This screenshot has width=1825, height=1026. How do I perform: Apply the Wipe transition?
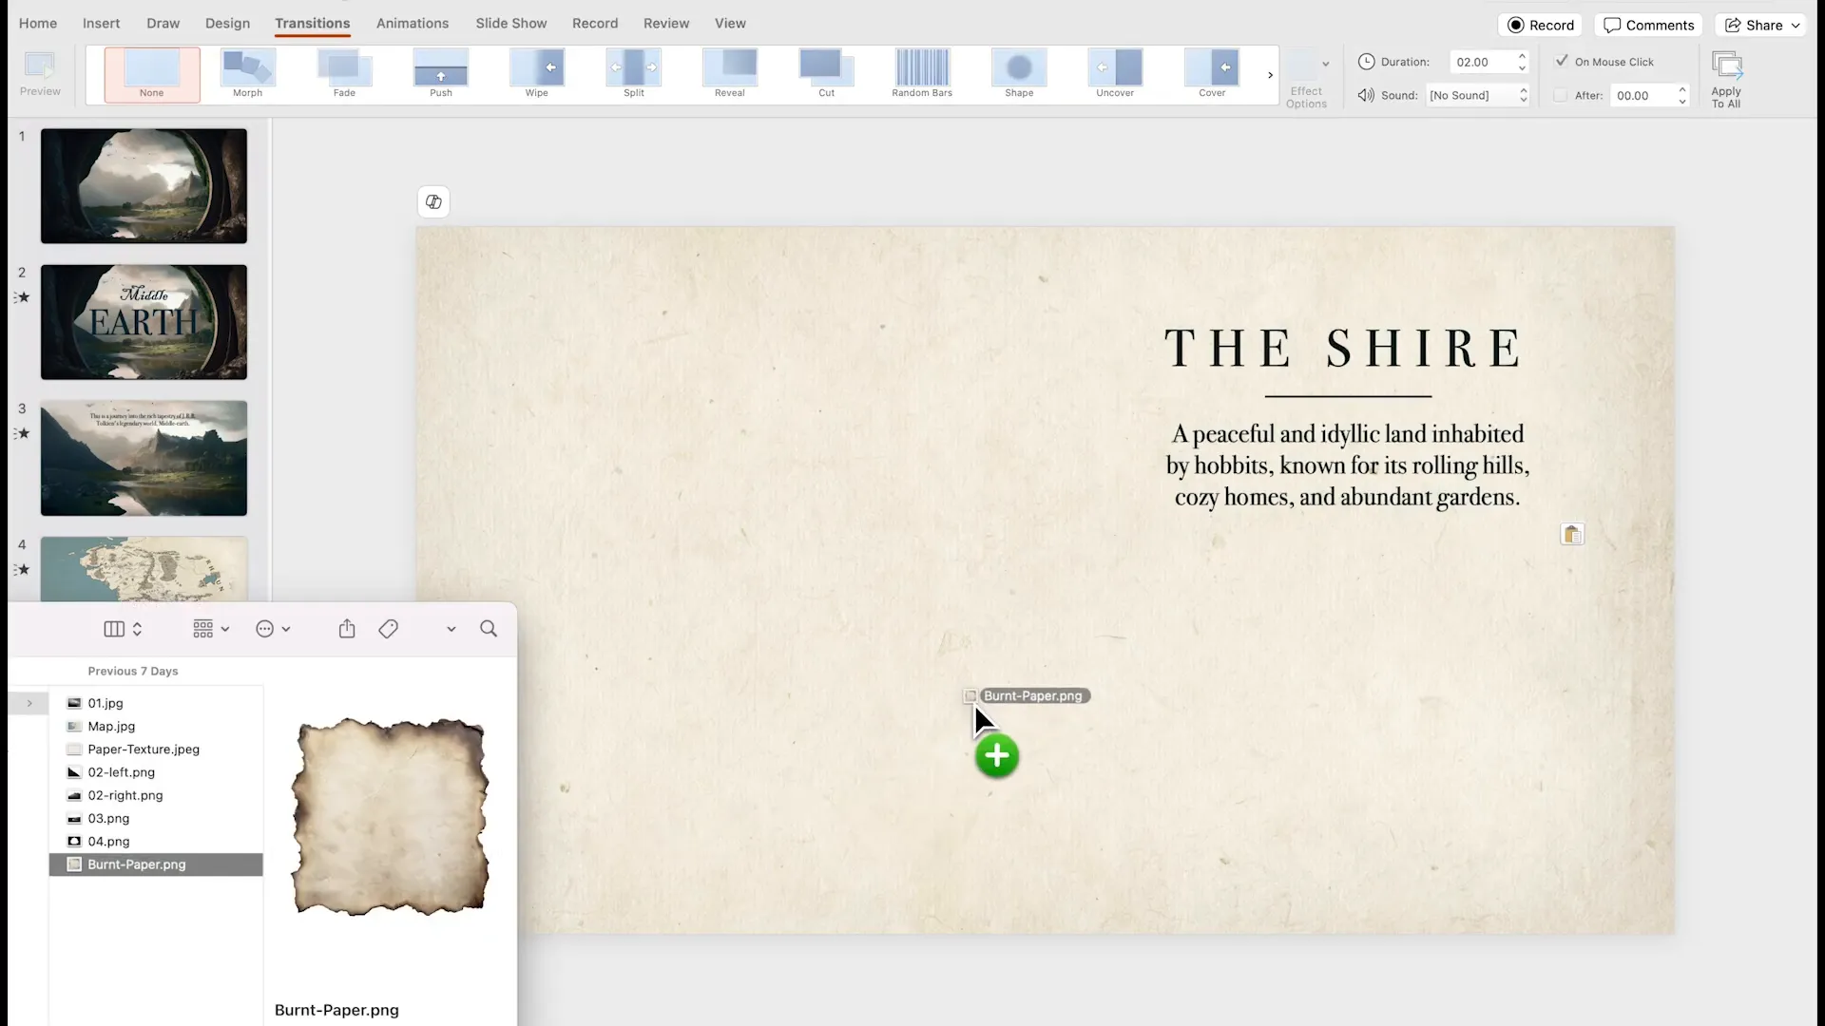point(537,74)
